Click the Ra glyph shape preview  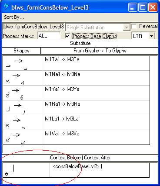click(x=23, y=108)
